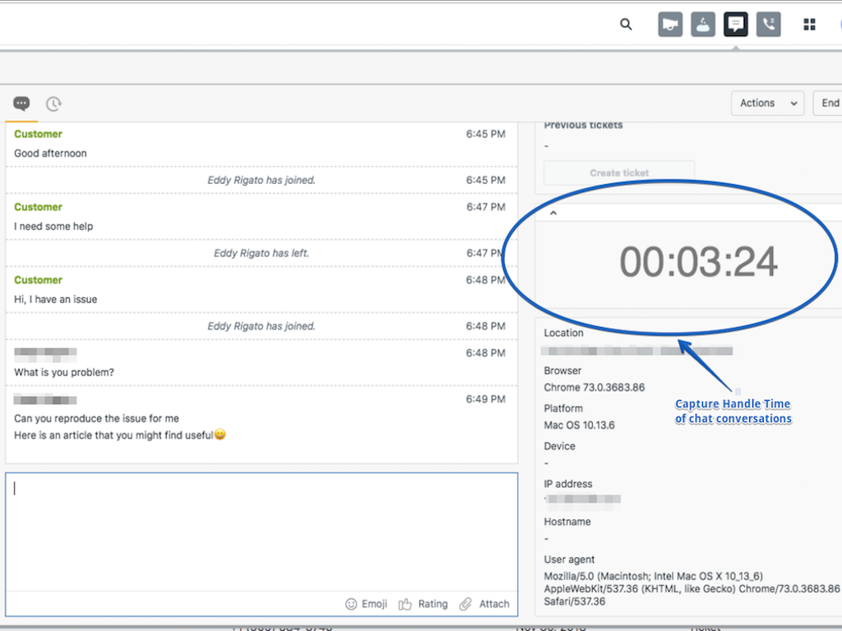The height and width of the screenshot is (631, 842).
Task: Switch to the chat history clock tab
Action: coord(53,104)
